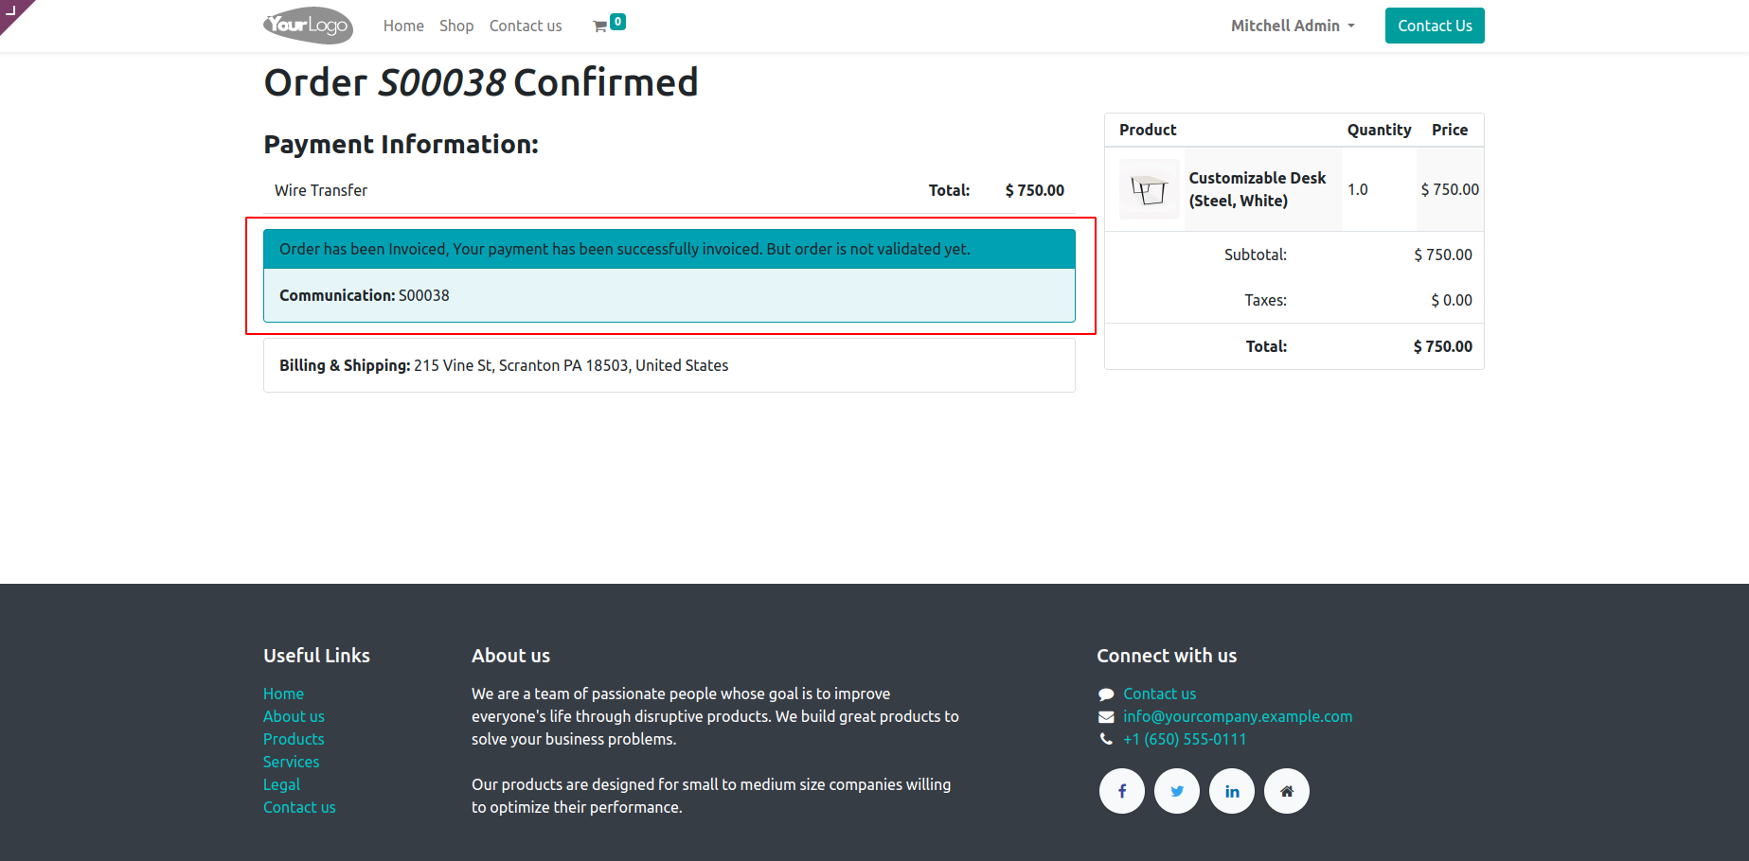Expand the Mitchell Admin user dropdown
The width and height of the screenshot is (1749, 861).
click(x=1293, y=26)
